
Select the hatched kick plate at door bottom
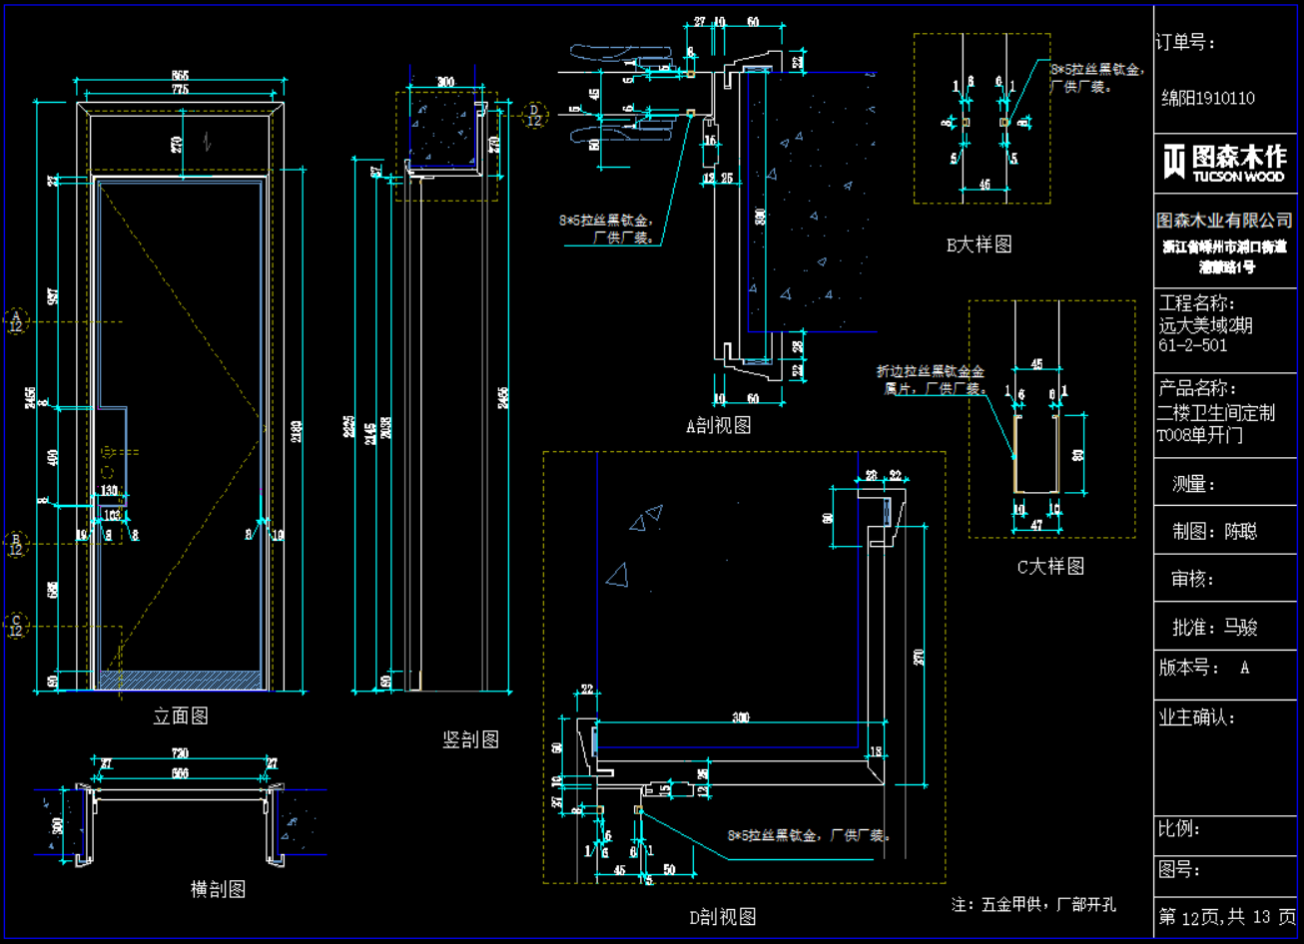(x=181, y=680)
